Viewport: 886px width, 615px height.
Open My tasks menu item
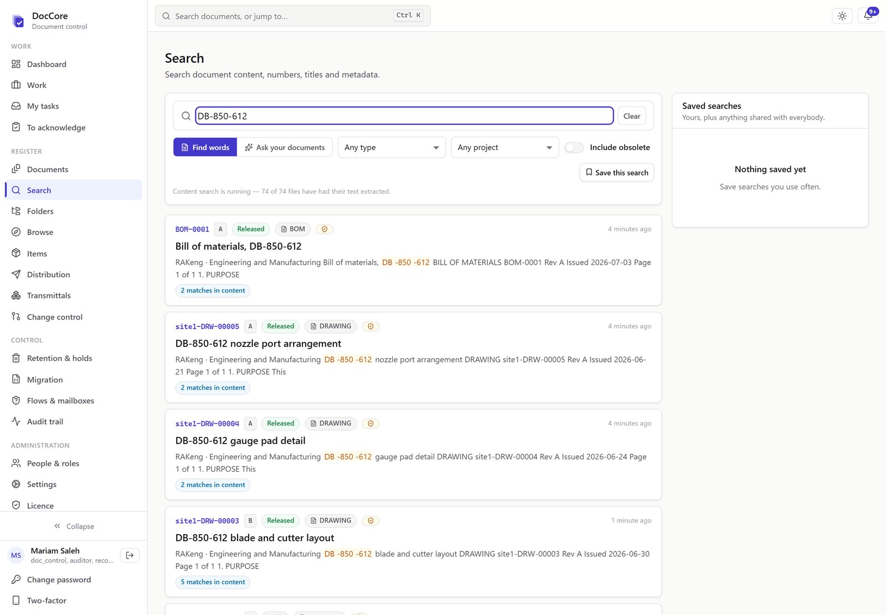[x=73, y=106]
